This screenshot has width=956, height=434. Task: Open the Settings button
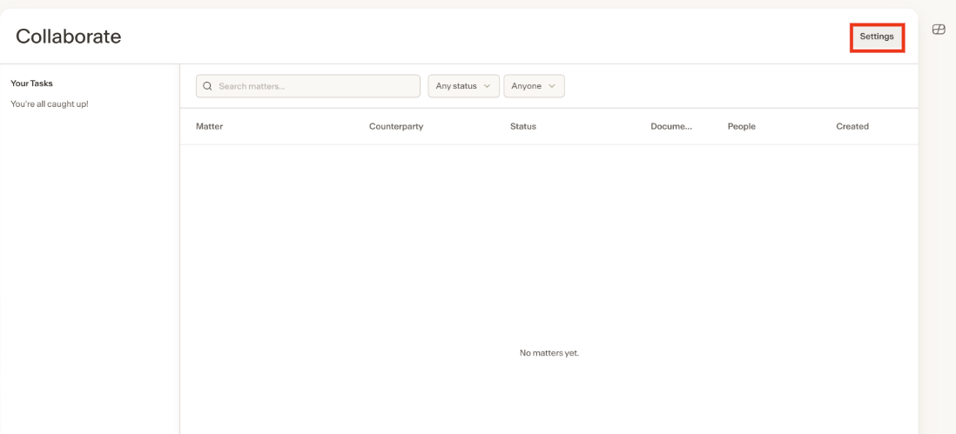(x=877, y=37)
